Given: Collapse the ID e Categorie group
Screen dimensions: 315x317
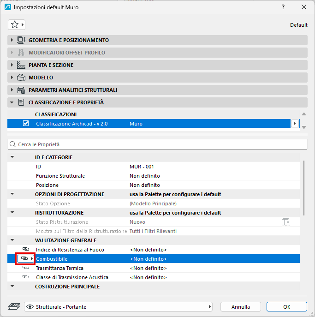Looking at the screenshot, I should 12,157.
